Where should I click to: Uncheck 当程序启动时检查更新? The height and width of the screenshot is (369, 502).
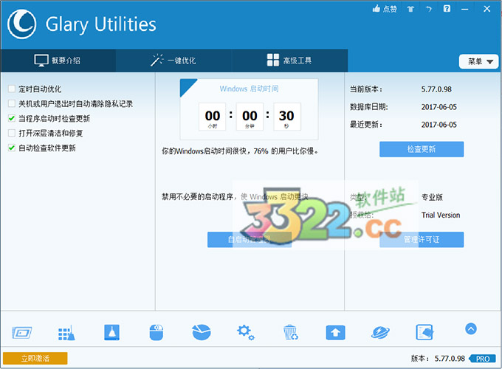click(x=12, y=118)
